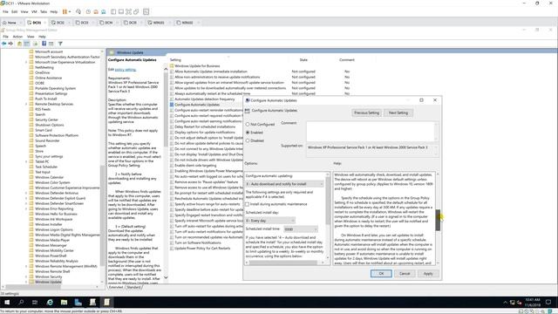Click the Apply button in dialog
This screenshot has height=314, width=558.
(428, 274)
